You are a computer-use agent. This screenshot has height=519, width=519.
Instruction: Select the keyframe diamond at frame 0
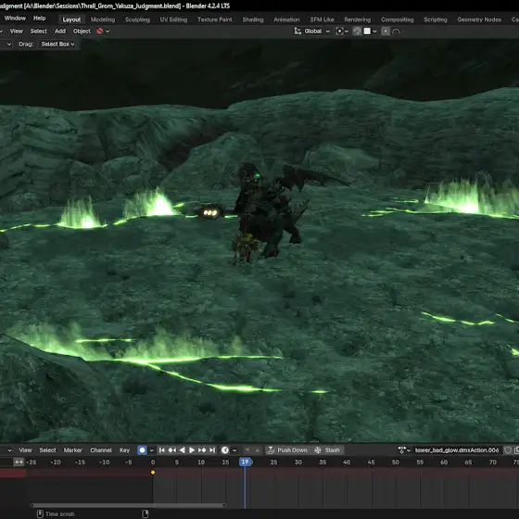click(x=153, y=473)
